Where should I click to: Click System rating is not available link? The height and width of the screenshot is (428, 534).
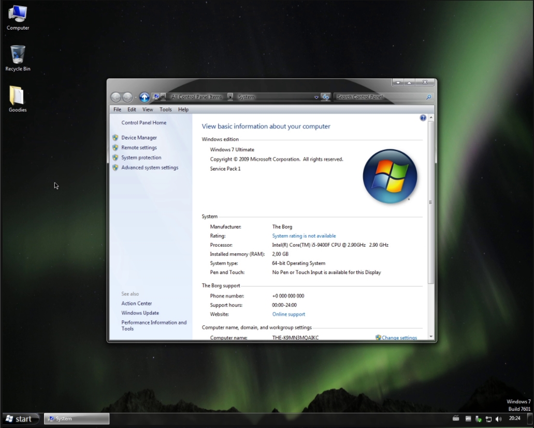point(304,236)
